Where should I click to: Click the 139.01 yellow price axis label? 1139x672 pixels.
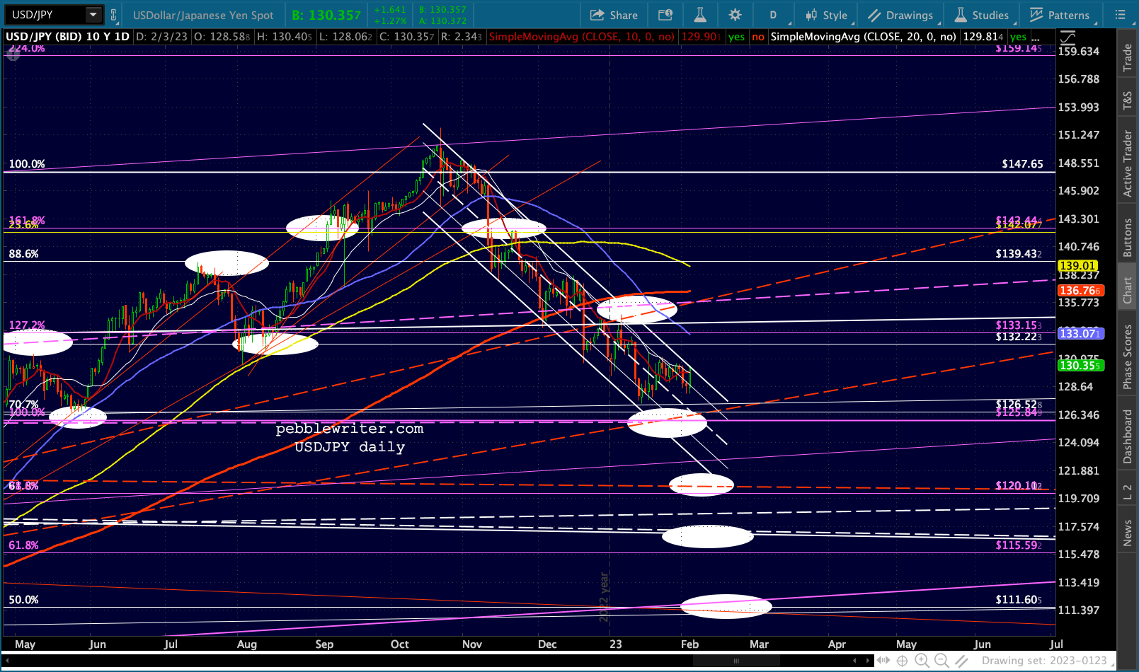coord(1077,266)
